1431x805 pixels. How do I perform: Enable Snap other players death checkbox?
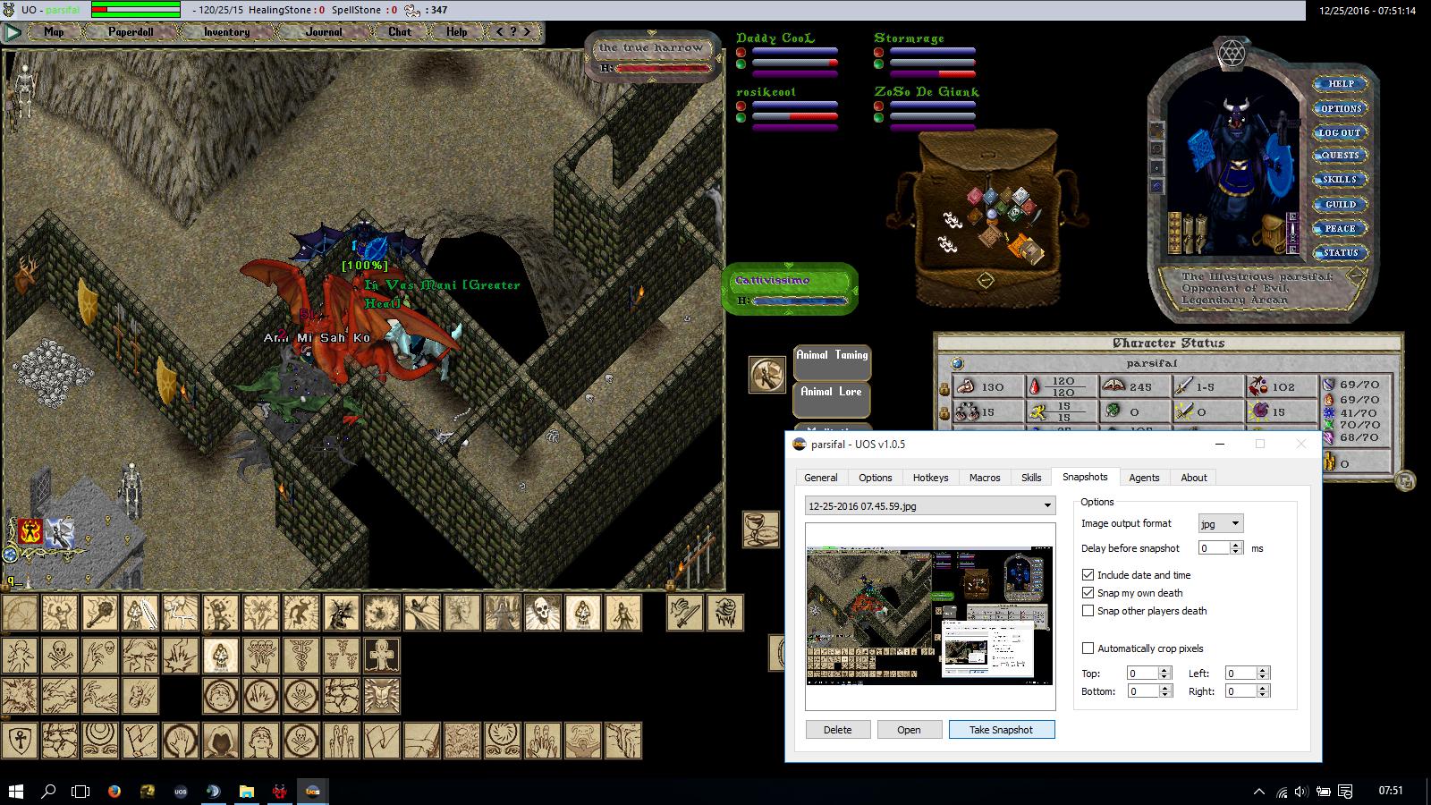click(x=1088, y=611)
